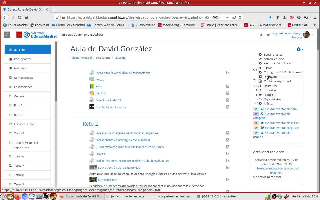The width and height of the screenshot is (320, 200).
Task: Click the Firefox back arrow button
Action: pos(5,17)
